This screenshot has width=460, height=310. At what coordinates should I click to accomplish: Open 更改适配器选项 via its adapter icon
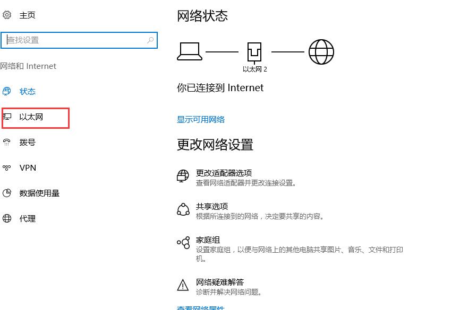click(x=183, y=176)
